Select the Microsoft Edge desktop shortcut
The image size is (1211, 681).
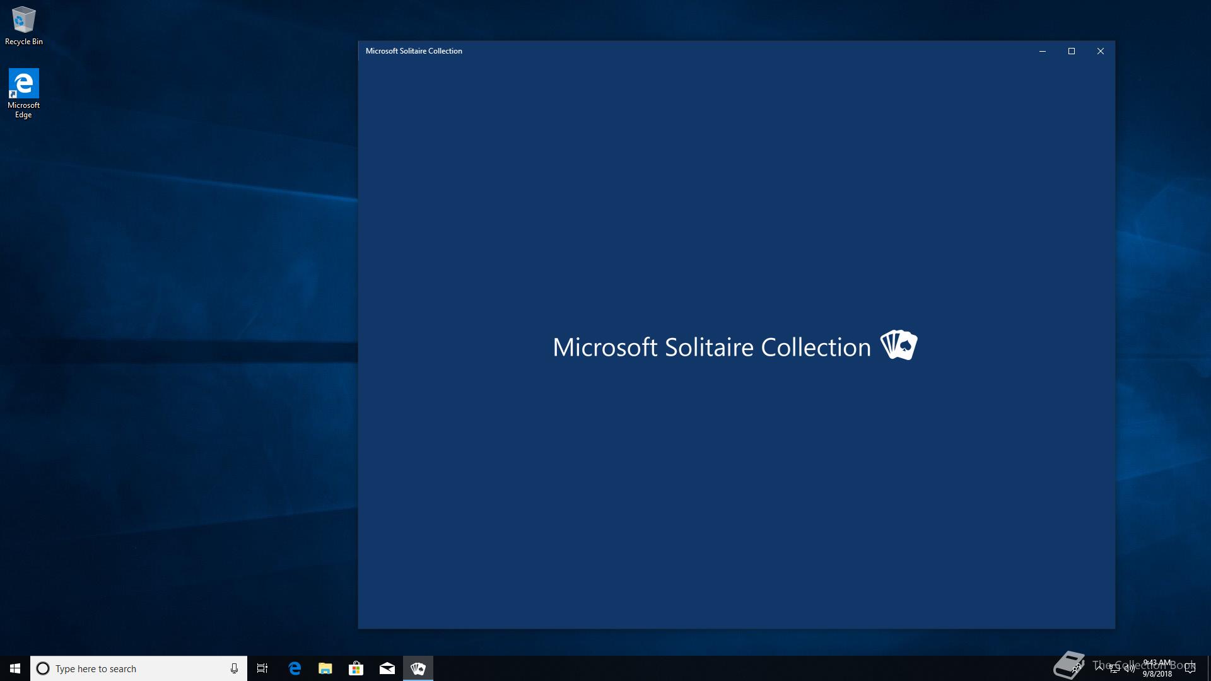coord(23,93)
